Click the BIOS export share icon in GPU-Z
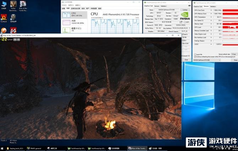Image resolution: width=238 pixels, height=151 pixels. pyautogui.click(x=181, y=22)
